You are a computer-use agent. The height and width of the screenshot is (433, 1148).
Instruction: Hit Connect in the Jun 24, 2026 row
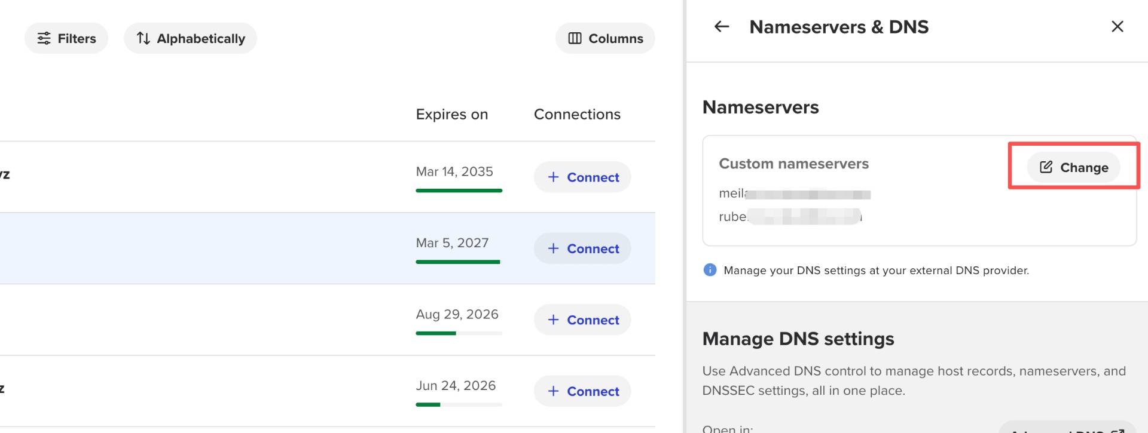tap(582, 391)
